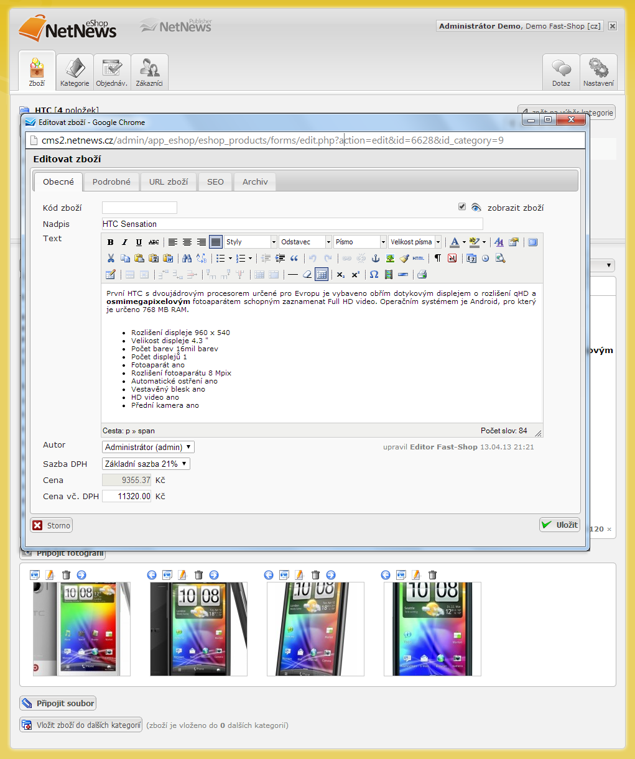Switch to the URL zboží tab
The width and height of the screenshot is (635, 759).
point(169,182)
